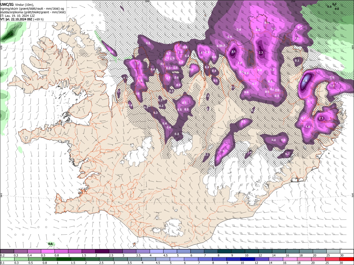The height and width of the screenshot is (265, 354).
Task: Click the 4.8 precipitation peak label
Action: pyautogui.click(x=305, y=81)
